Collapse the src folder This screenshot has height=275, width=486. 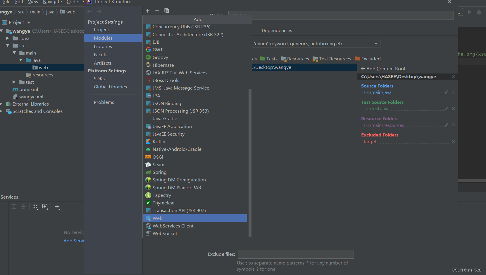[x=8, y=45]
